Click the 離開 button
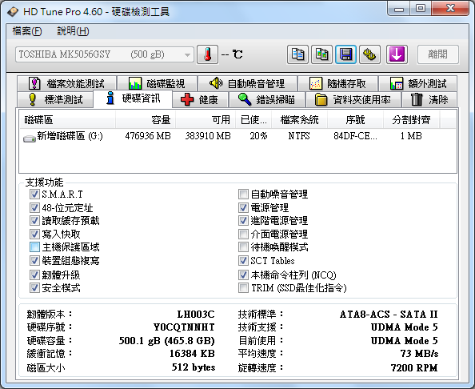The image size is (475, 389). pos(437,54)
